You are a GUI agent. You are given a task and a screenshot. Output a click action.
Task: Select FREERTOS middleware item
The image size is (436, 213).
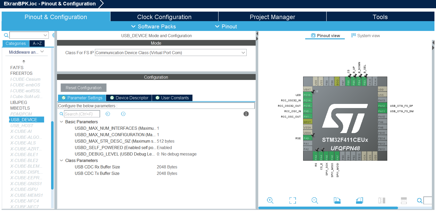pos(21,73)
